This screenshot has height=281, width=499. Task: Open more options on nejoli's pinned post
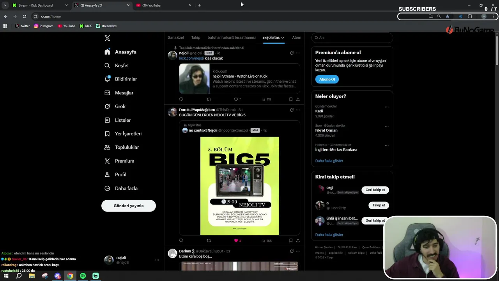click(298, 53)
